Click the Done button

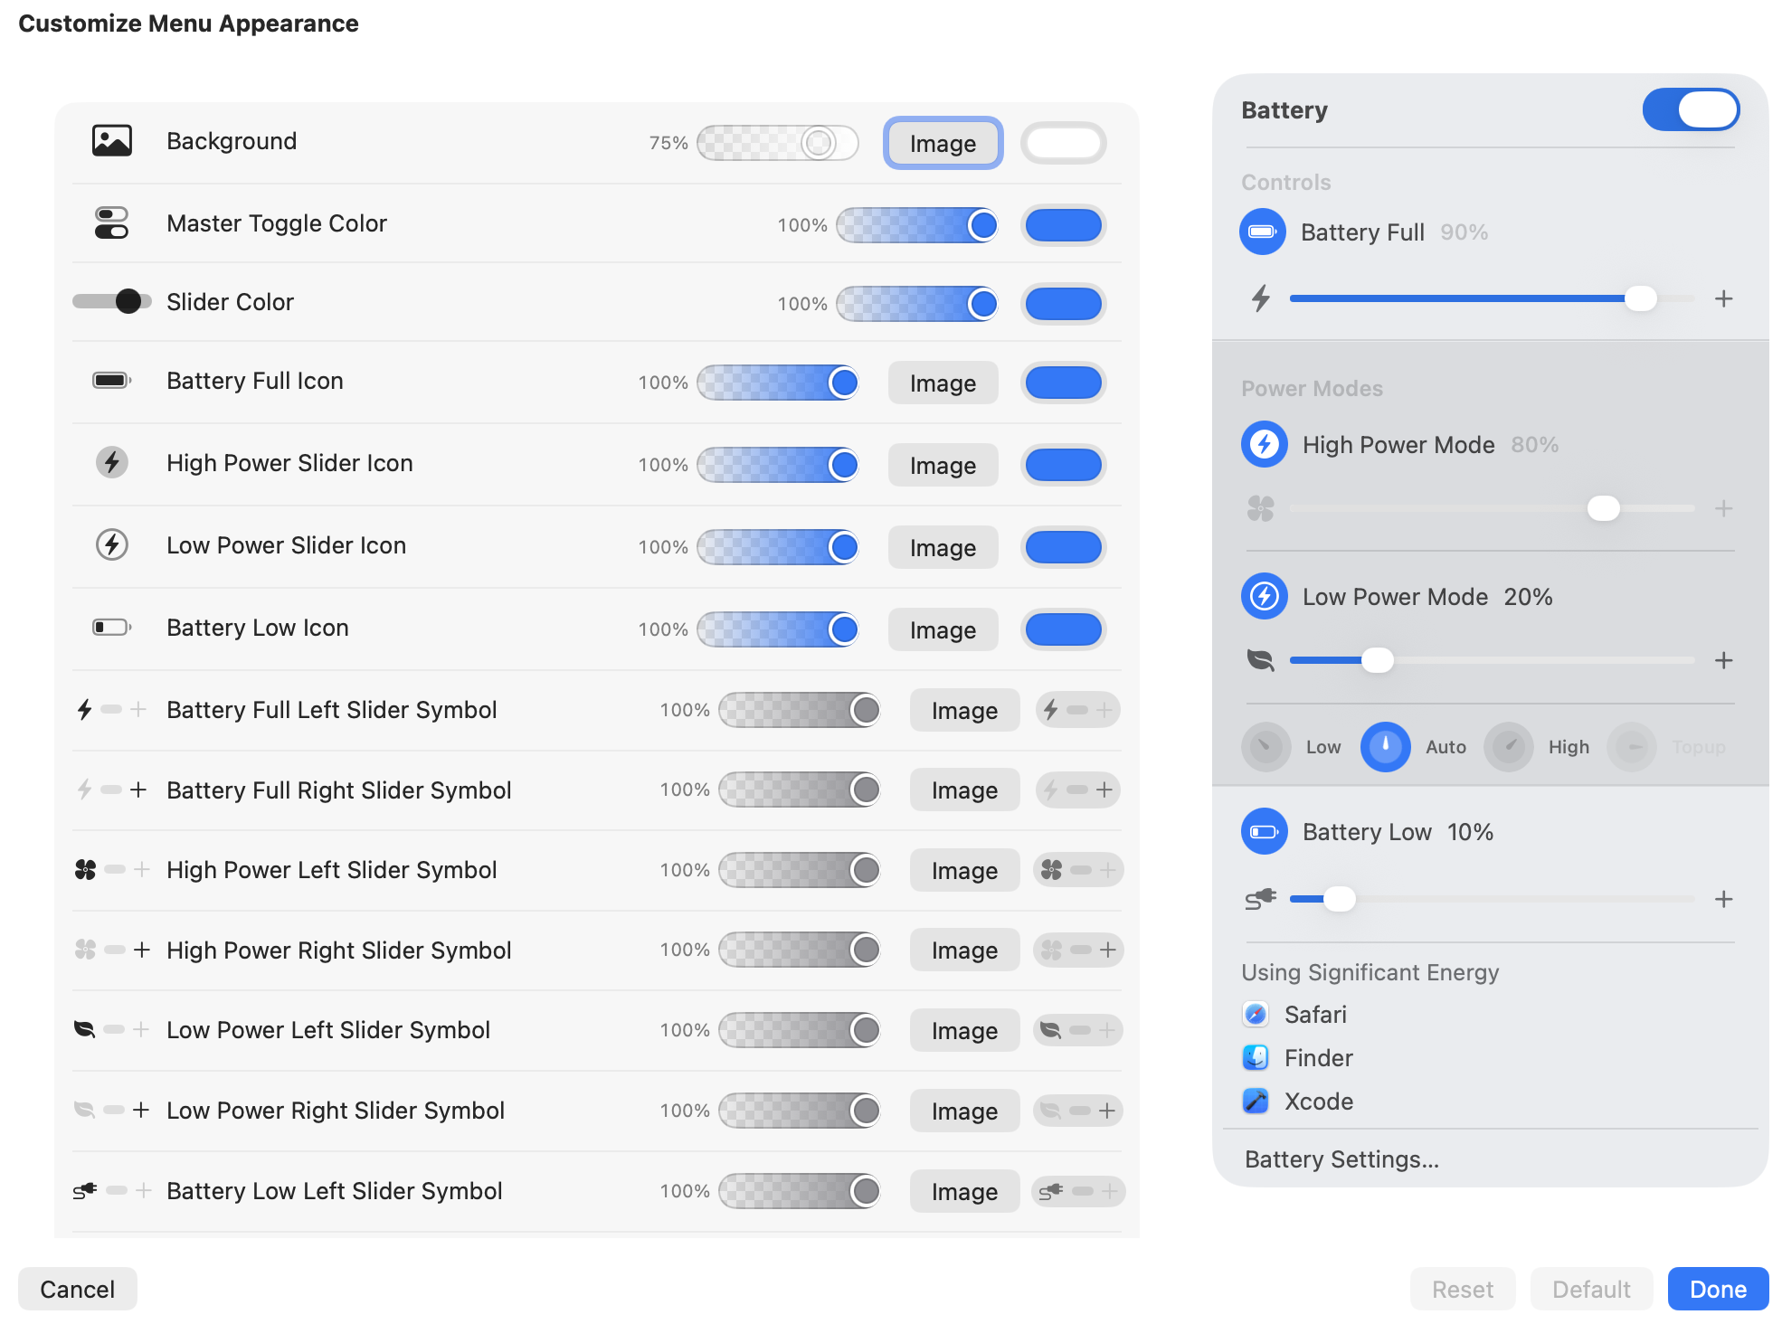pyautogui.click(x=1718, y=1289)
